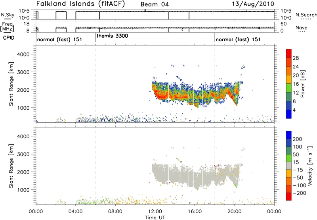Click the '20:00' time axis label

click(235, 212)
